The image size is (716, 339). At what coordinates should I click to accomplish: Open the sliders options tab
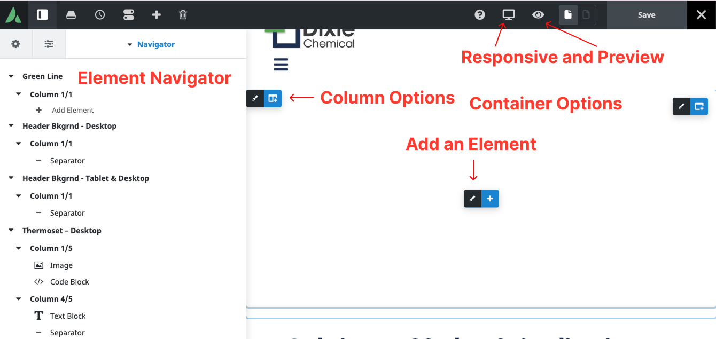[49, 44]
